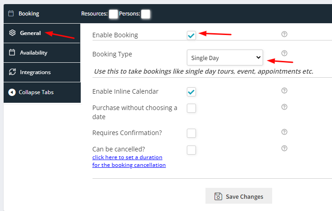The height and width of the screenshot is (211, 332).
Task: Enable Purchase without choosing a date
Action: [x=191, y=108]
